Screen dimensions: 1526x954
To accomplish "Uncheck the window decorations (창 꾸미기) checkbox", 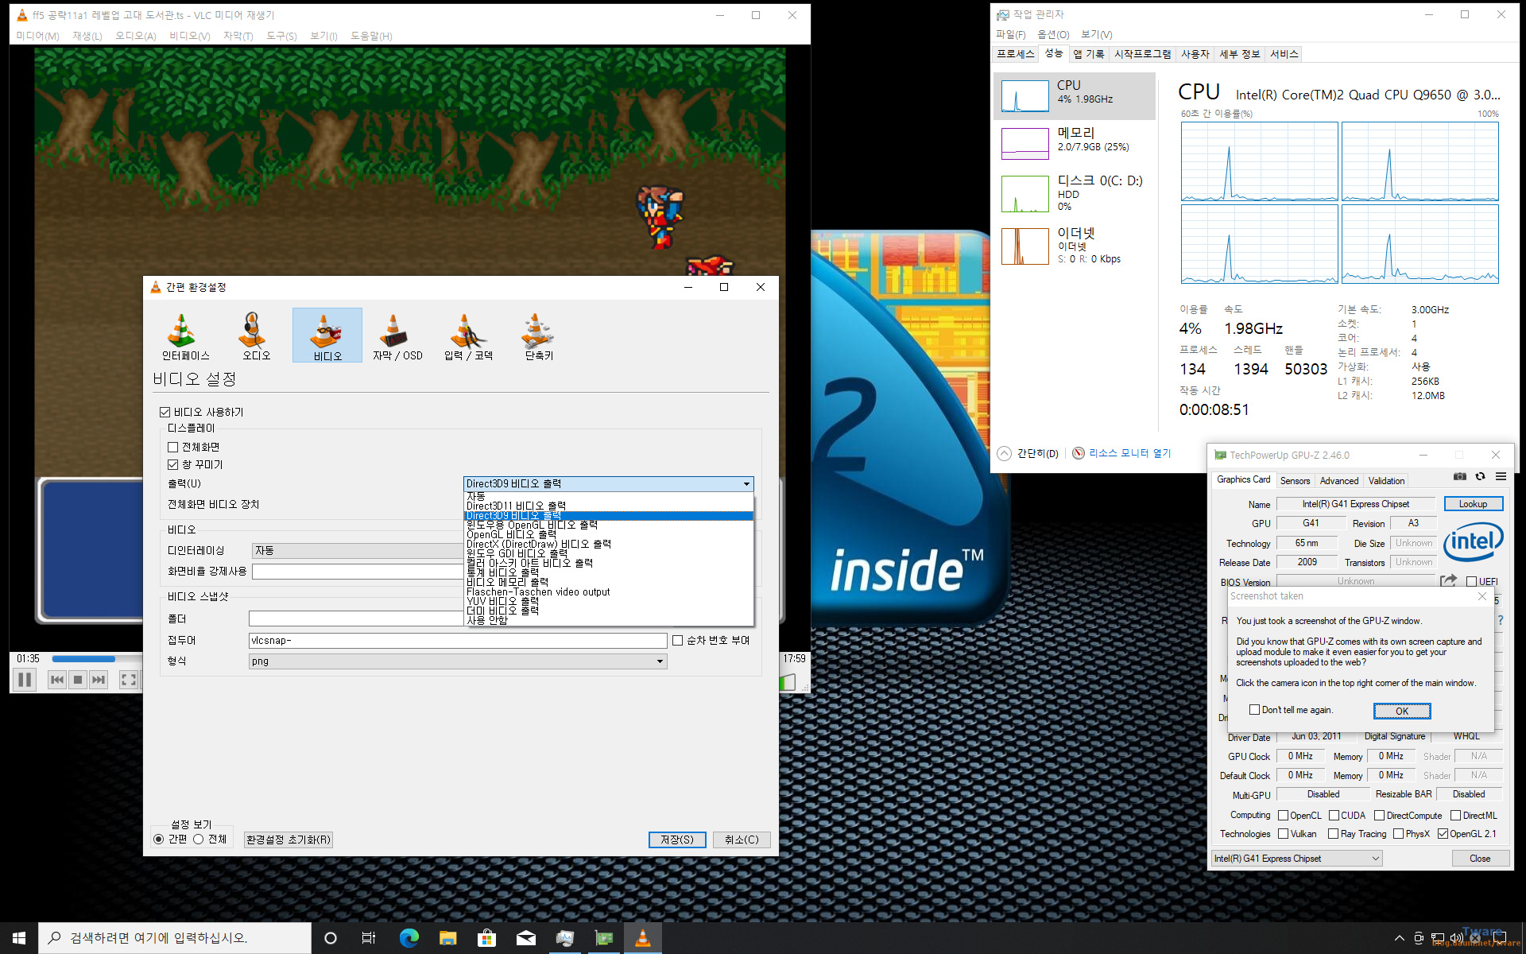I will [173, 465].
